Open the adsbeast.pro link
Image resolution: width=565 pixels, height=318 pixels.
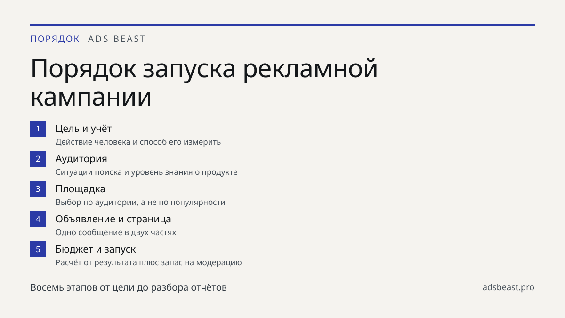point(508,287)
